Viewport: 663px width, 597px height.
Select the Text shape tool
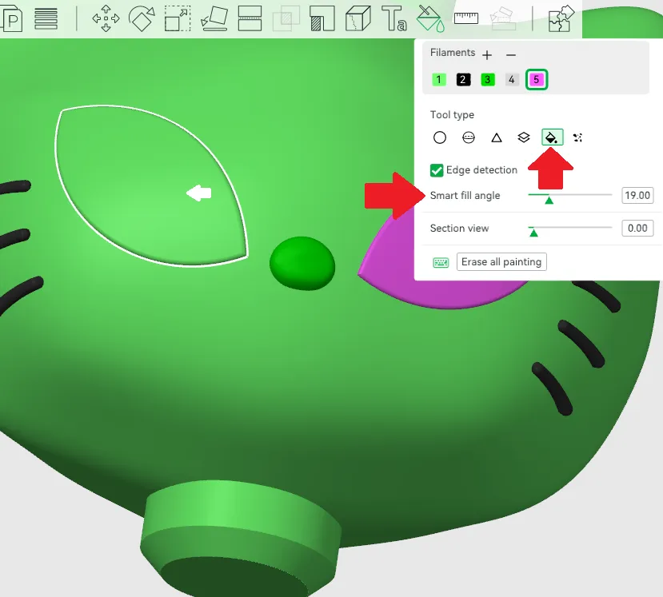pyautogui.click(x=394, y=18)
